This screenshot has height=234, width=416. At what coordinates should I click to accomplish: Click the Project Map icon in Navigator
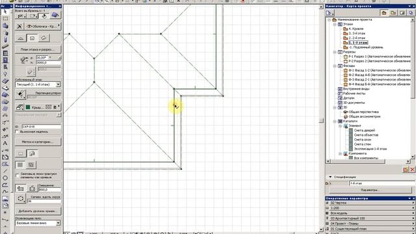[x=383, y=13]
